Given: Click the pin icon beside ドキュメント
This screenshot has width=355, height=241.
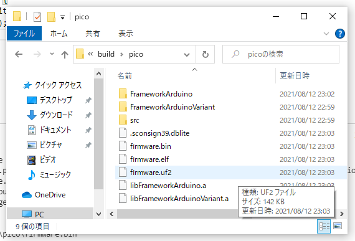Looking at the screenshot, I should tap(88, 130).
